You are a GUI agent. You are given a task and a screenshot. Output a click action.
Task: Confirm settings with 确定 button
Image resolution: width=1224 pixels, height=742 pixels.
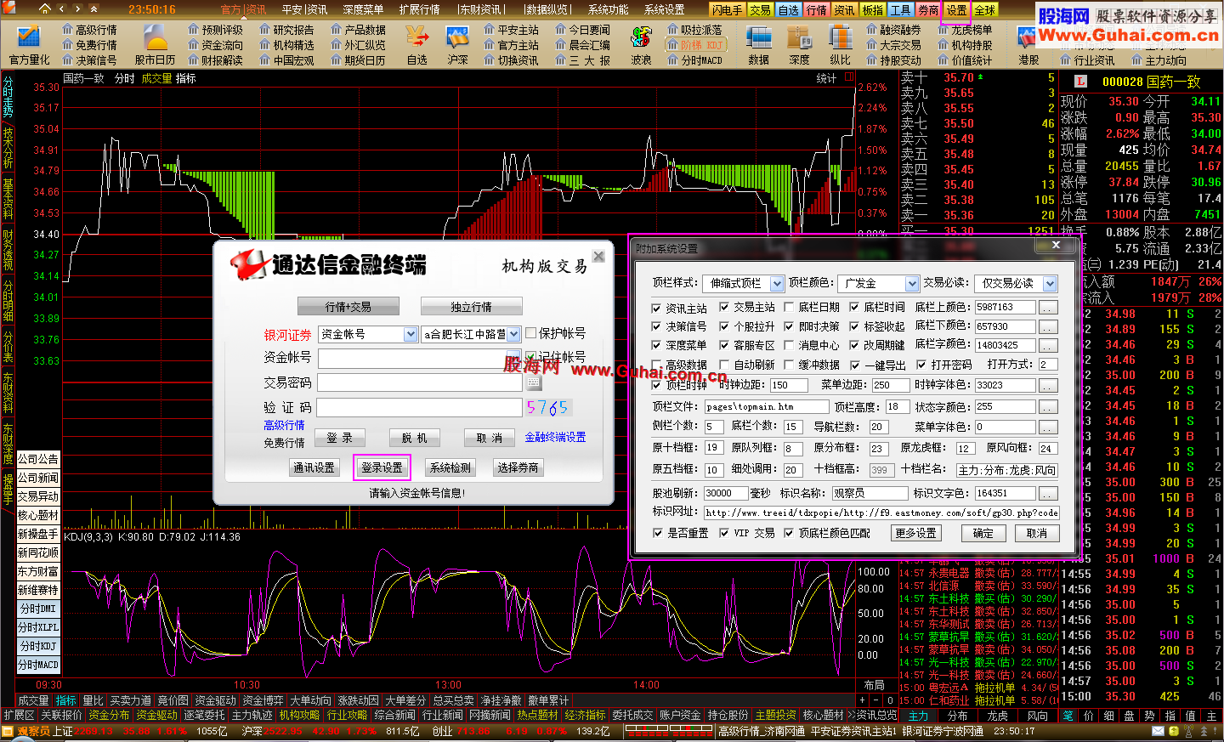(983, 533)
